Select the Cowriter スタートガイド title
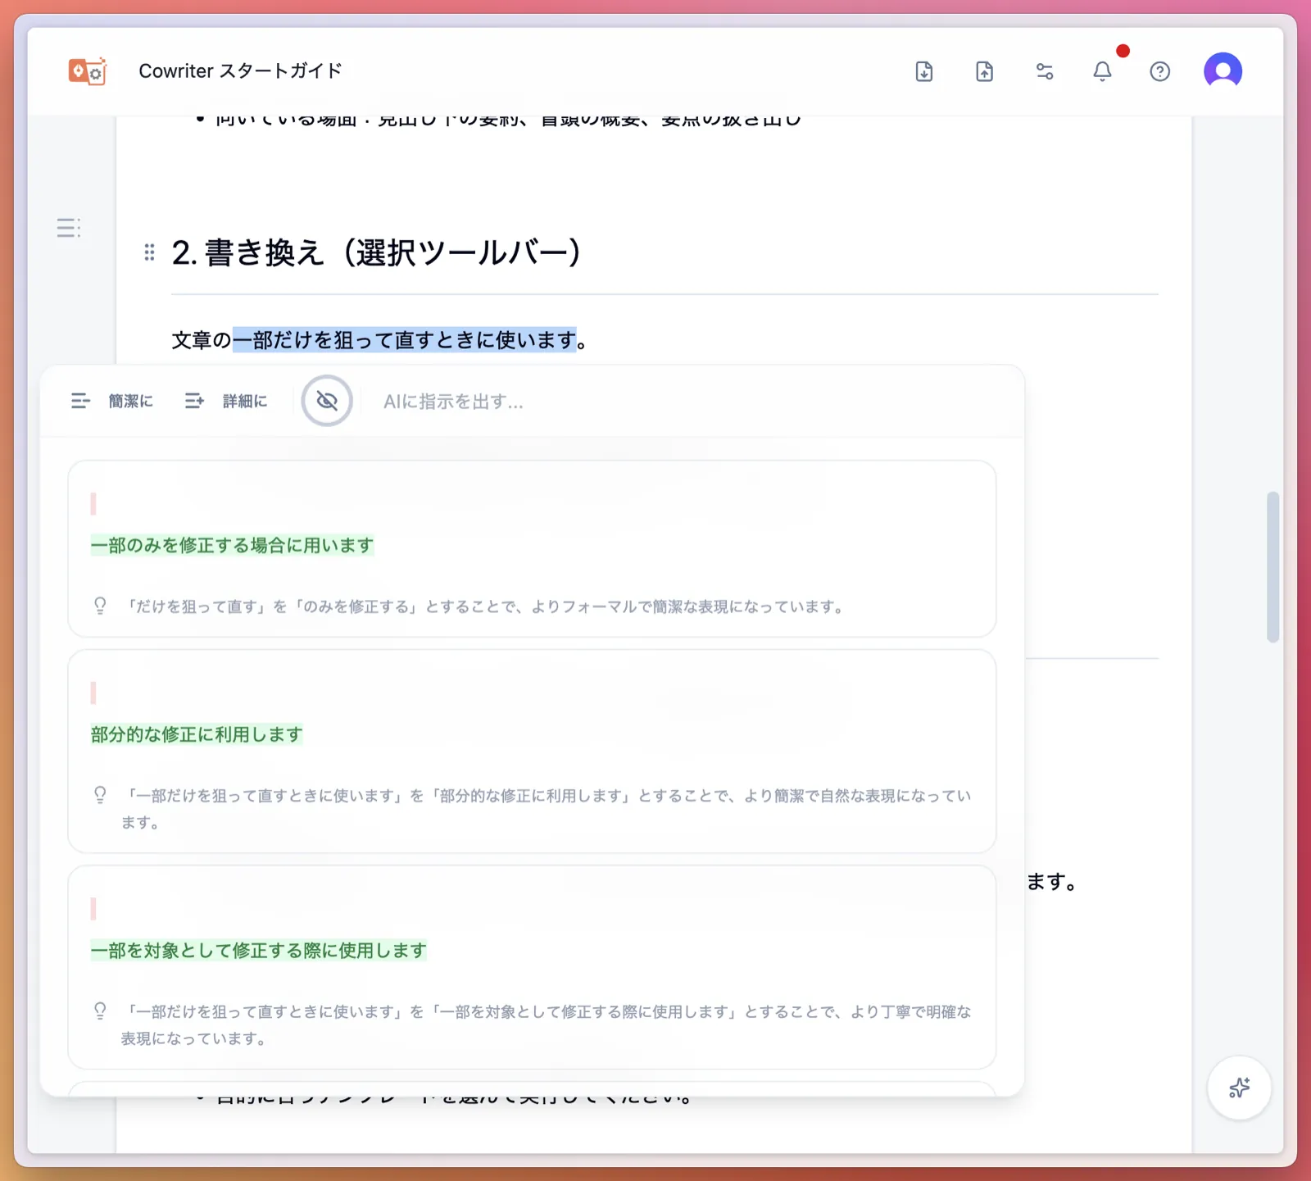The image size is (1311, 1181). click(240, 70)
